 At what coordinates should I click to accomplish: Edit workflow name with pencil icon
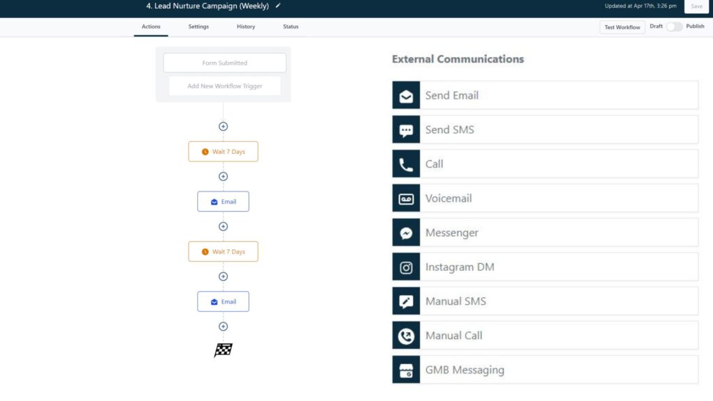[x=278, y=6]
